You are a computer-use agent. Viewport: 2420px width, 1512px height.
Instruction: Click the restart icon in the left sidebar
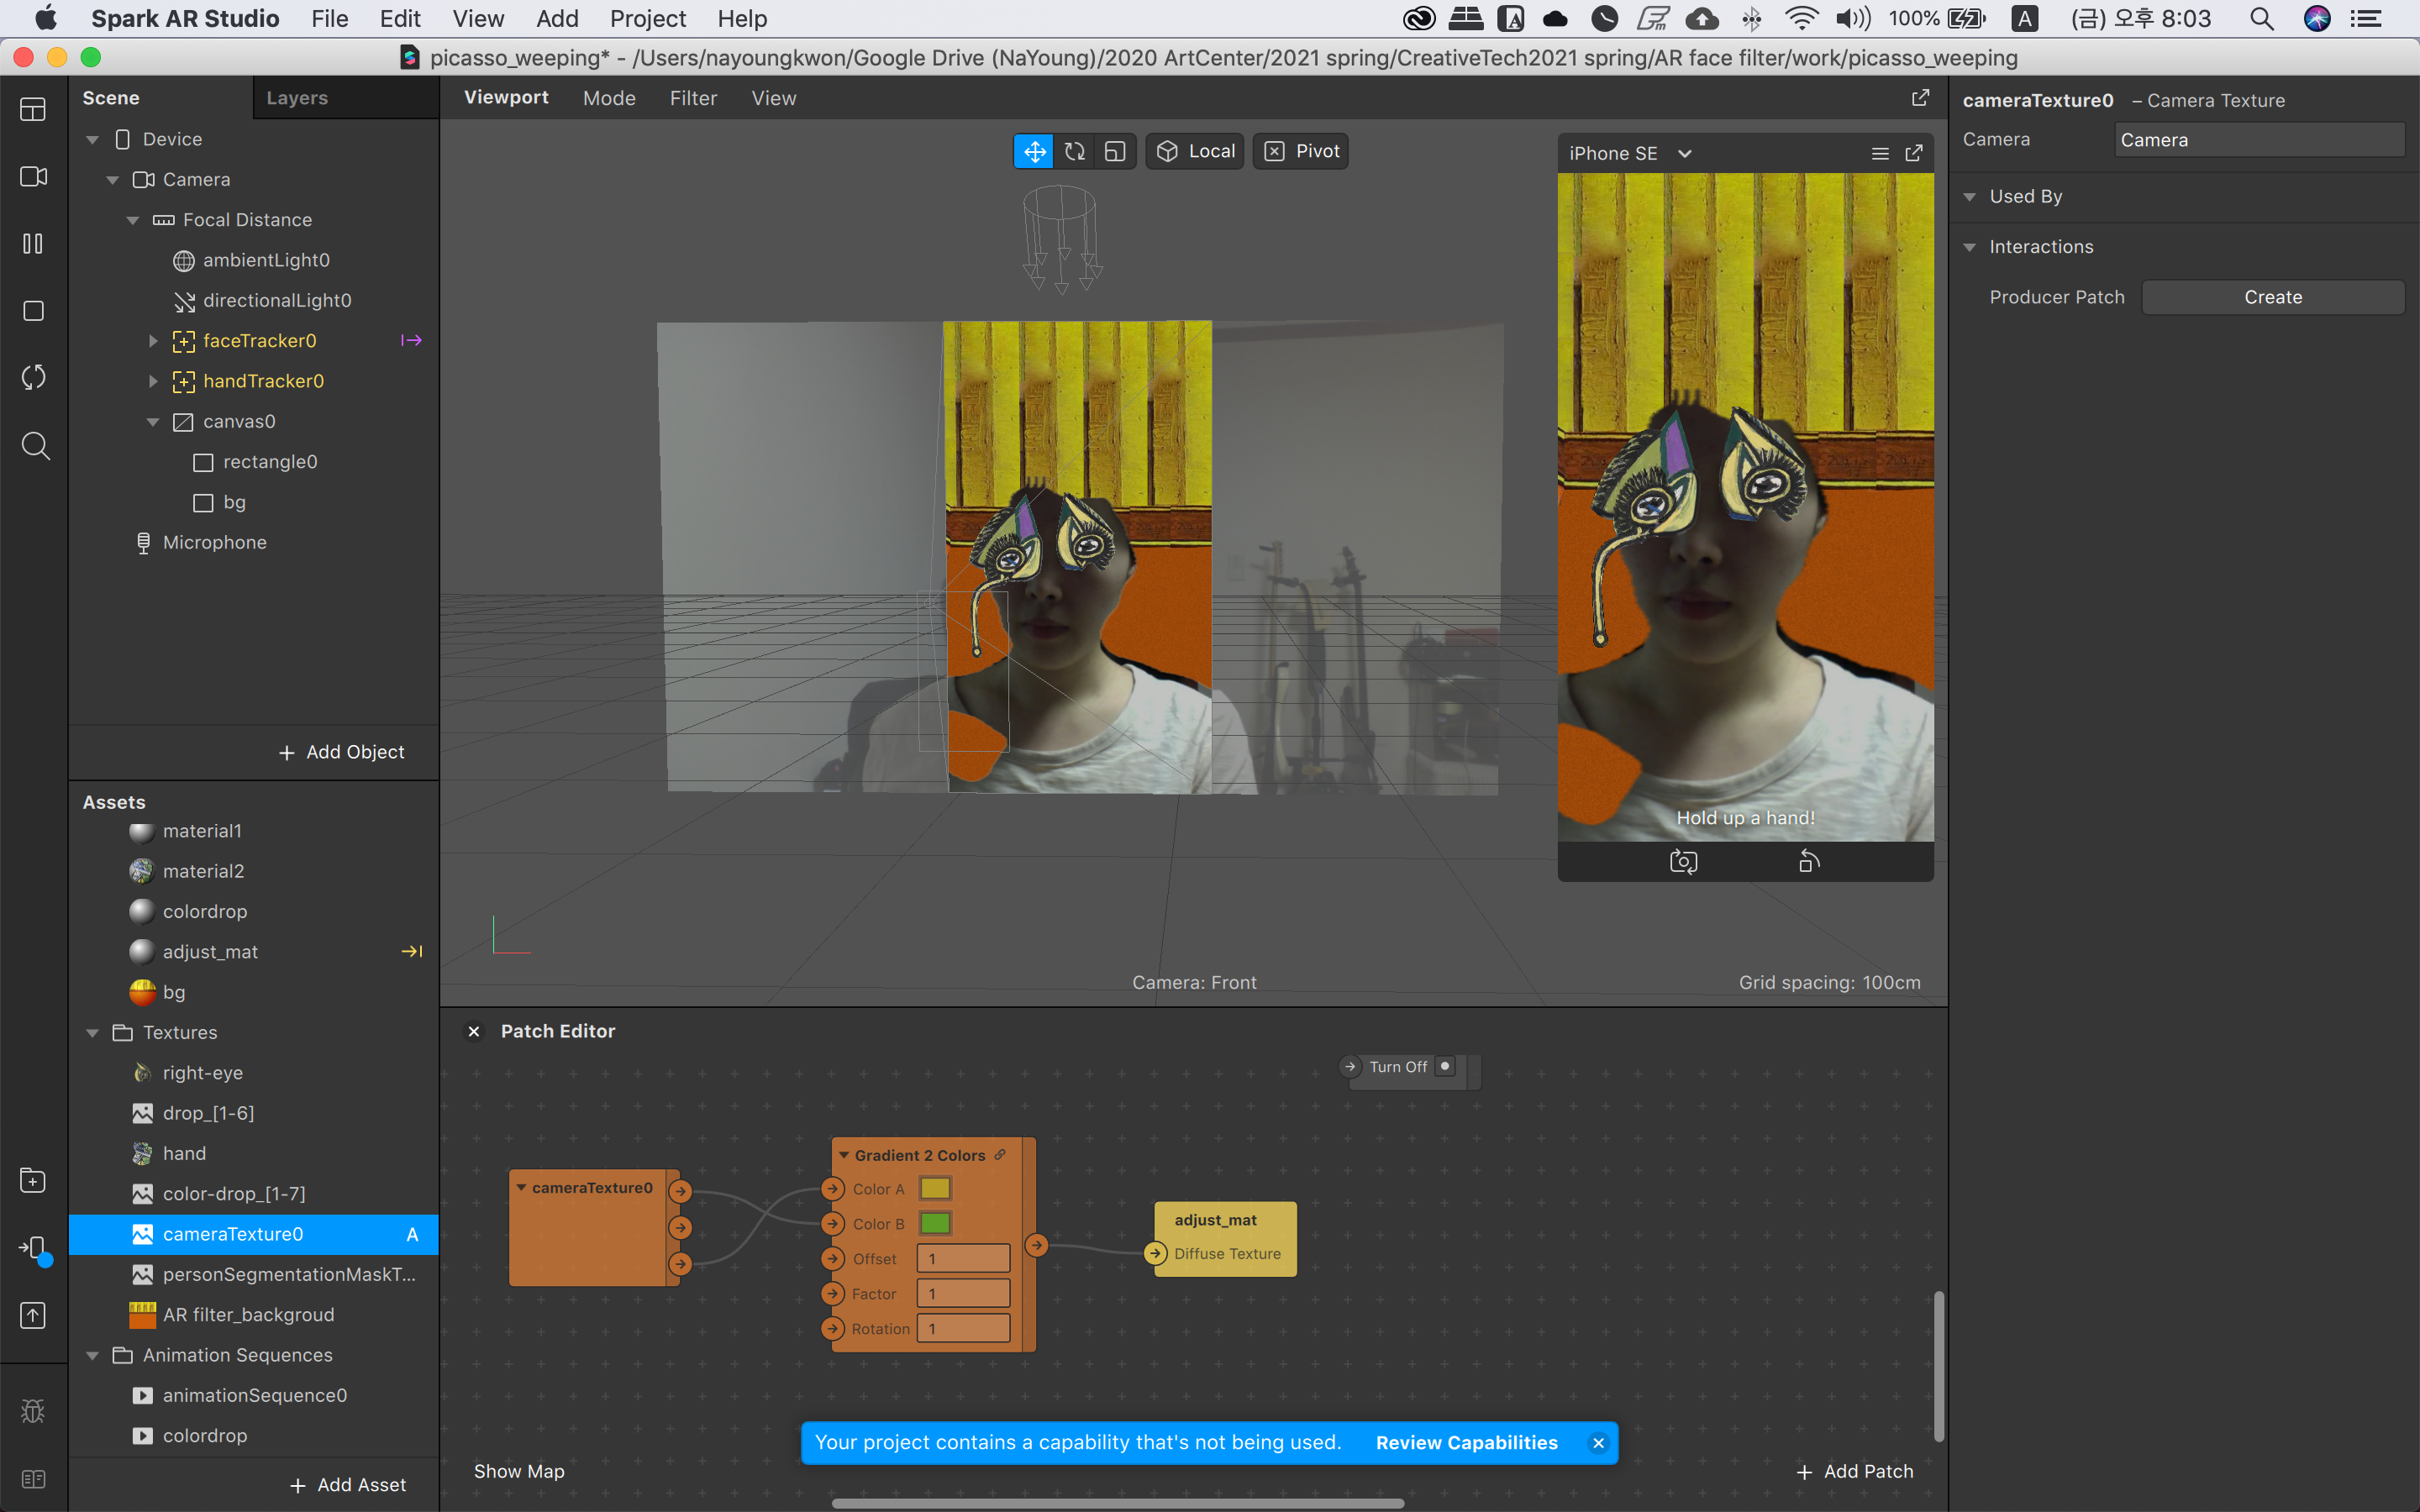point(33,377)
